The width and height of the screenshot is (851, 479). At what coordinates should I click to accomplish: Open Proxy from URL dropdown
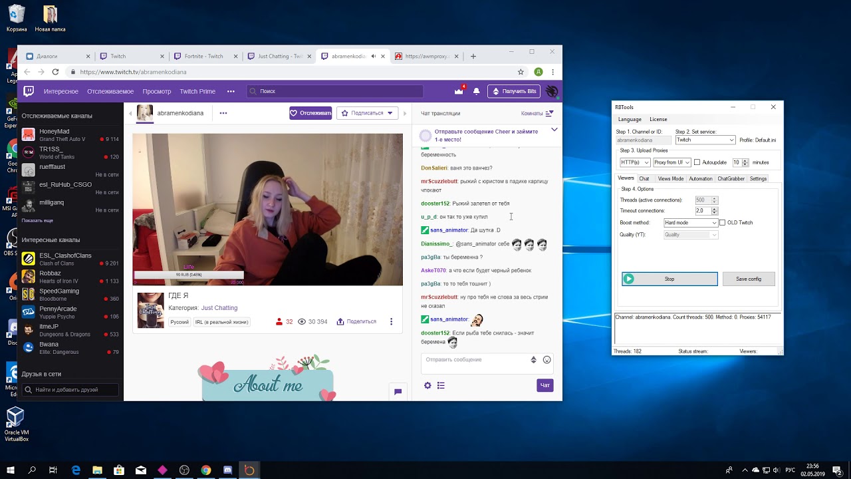pos(671,162)
